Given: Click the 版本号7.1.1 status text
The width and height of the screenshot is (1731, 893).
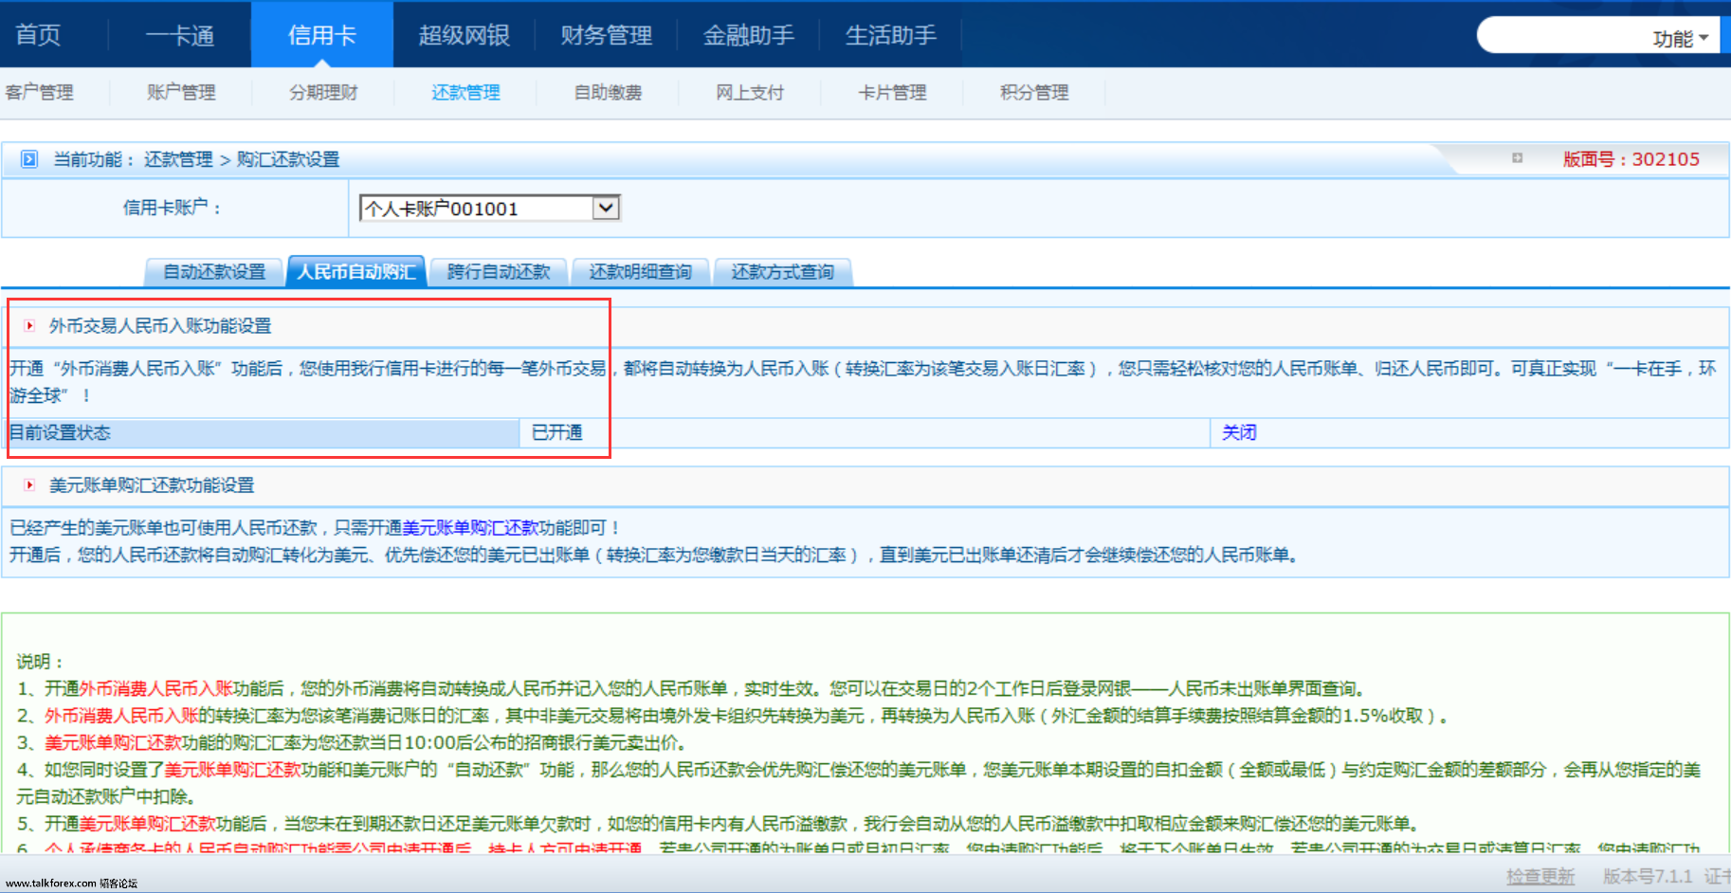Looking at the screenshot, I should [x=1648, y=877].
